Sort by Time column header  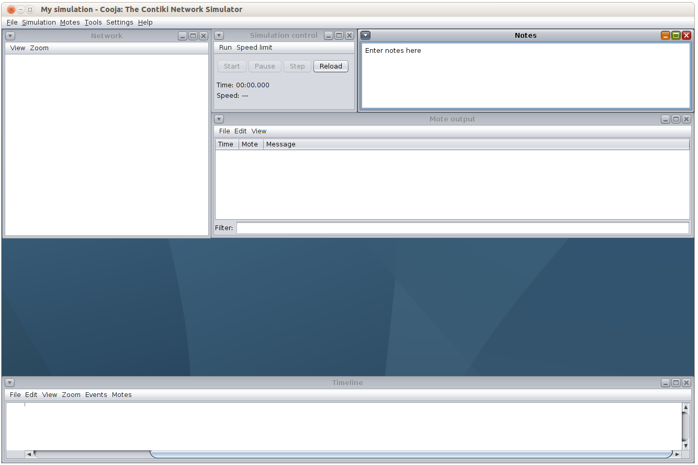(227, 144)
